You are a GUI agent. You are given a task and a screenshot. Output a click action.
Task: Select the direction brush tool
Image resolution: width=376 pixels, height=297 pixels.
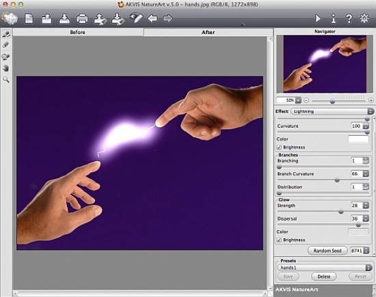coord(6,34)
